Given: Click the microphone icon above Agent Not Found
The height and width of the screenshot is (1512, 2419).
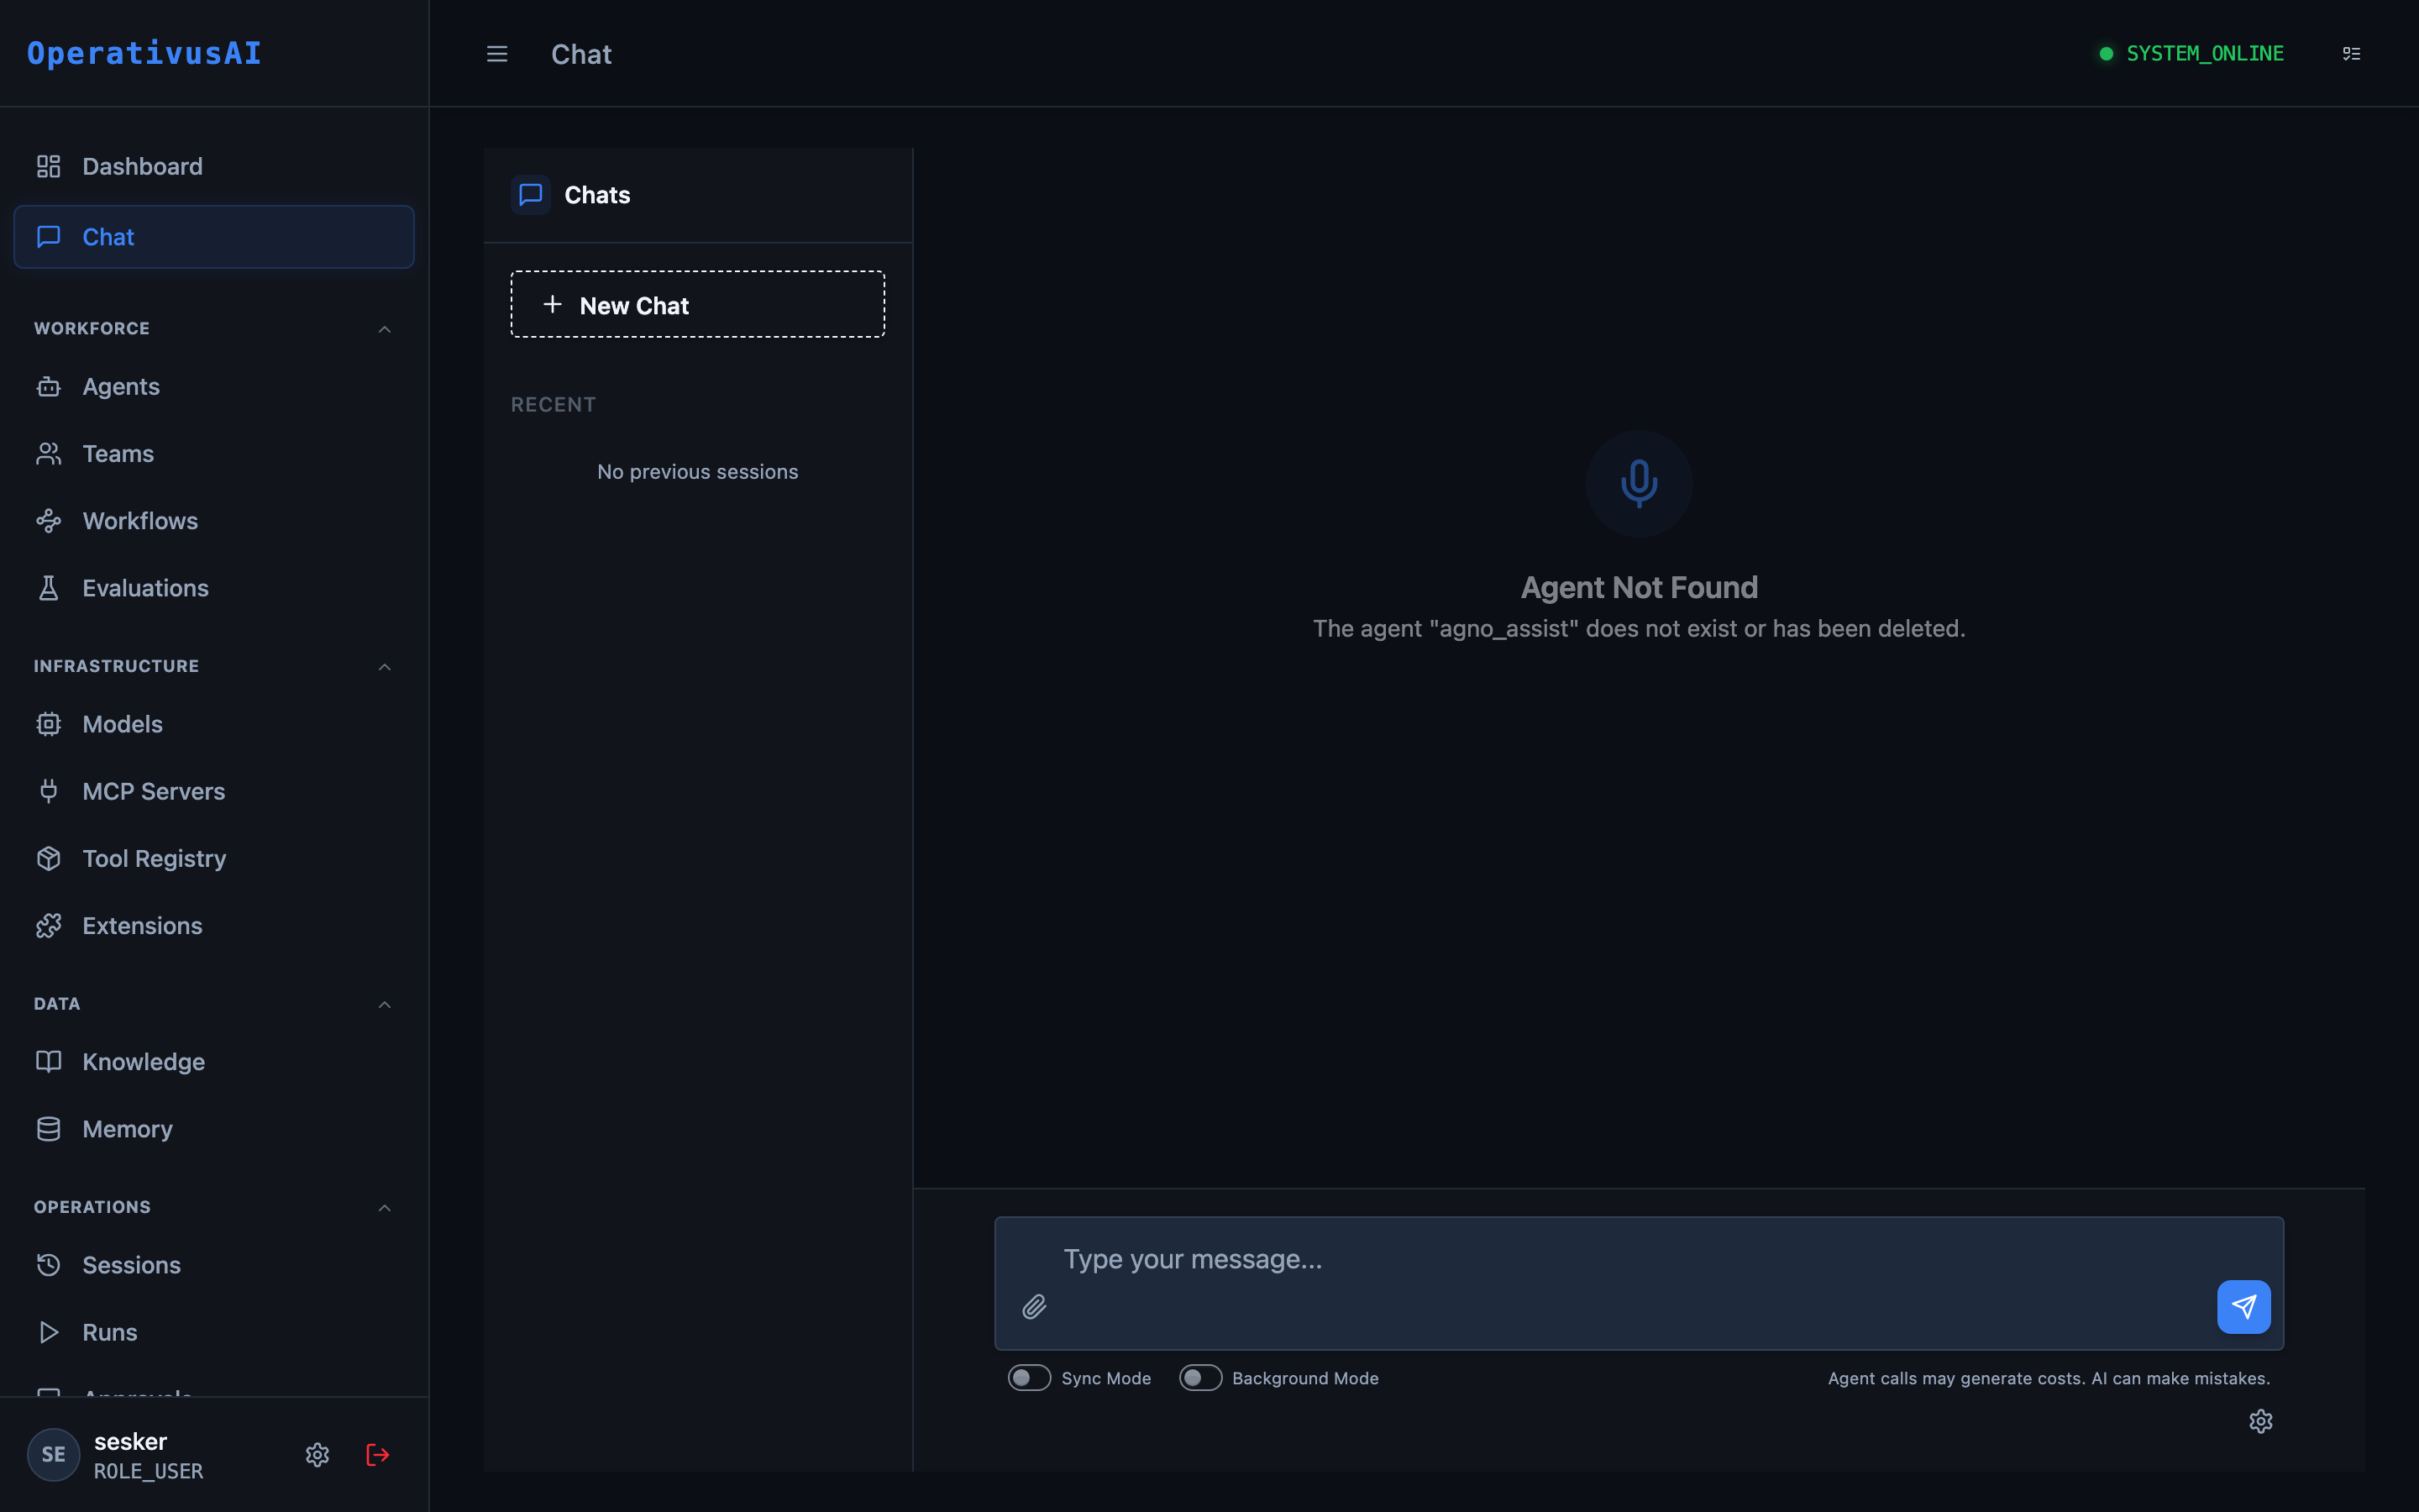Looking at the screenshot, I should pyautogui.click(x=1639, y=484).
